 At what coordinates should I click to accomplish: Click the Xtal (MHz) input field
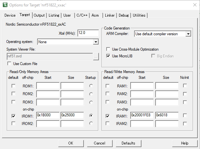(x=88, y=33)
